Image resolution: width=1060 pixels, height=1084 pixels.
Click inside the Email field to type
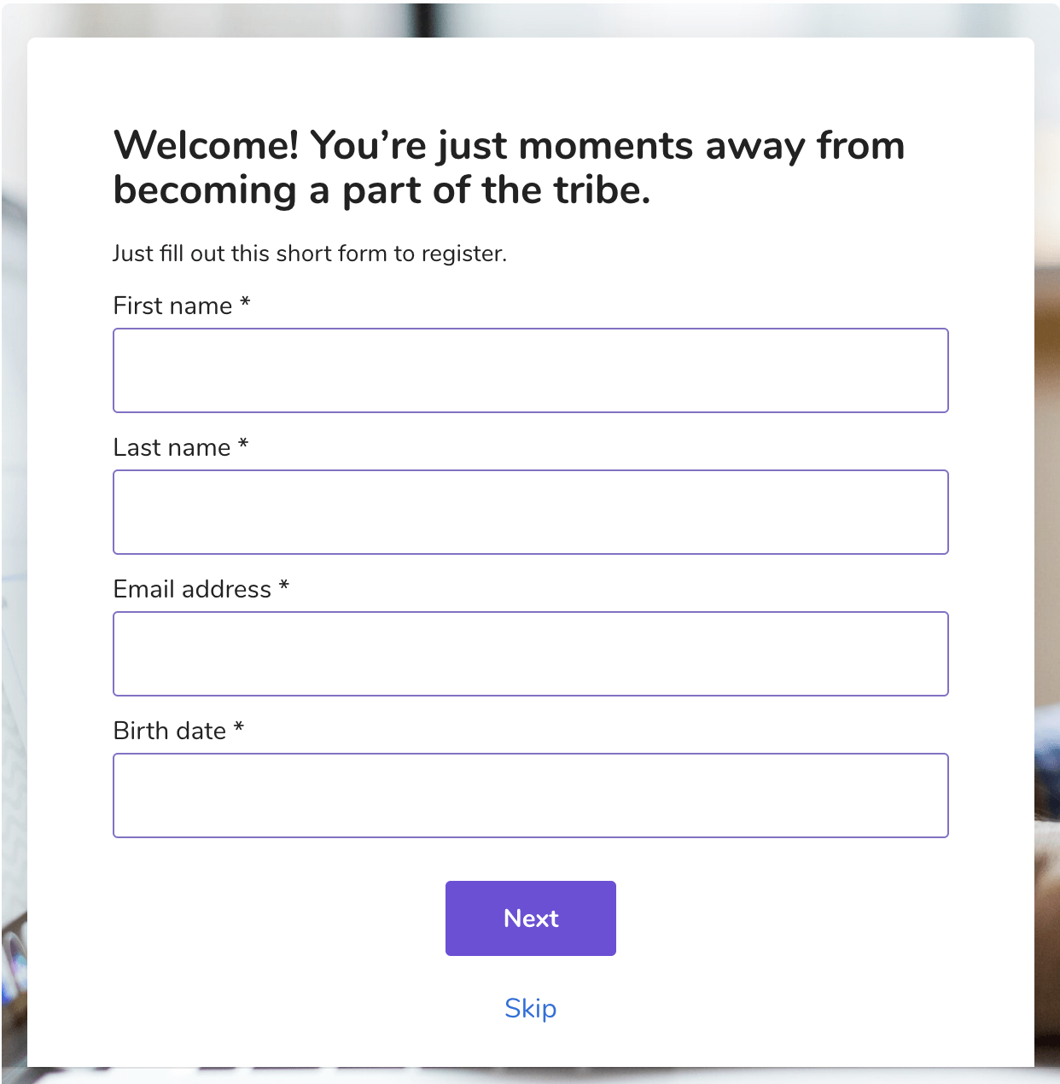point(530,653)
